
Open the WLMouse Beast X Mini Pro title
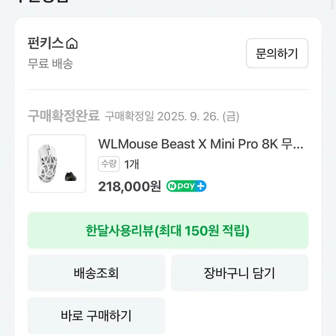201,144
